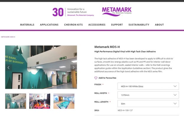
Task: Select the swimming pool thumbnail
Action: 64,101
